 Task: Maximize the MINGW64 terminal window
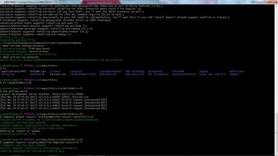pos(265,2)
